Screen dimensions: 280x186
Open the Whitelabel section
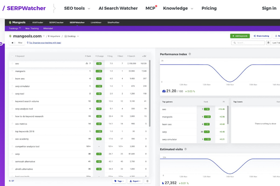coord(48,28)
